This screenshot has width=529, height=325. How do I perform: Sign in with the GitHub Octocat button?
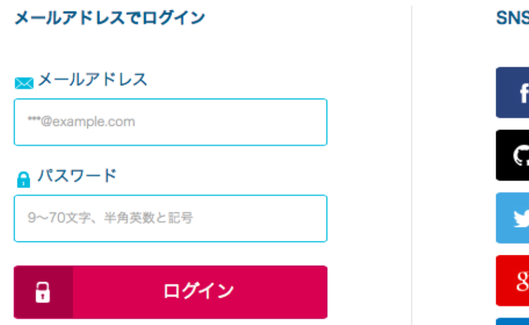pos(513,156)
